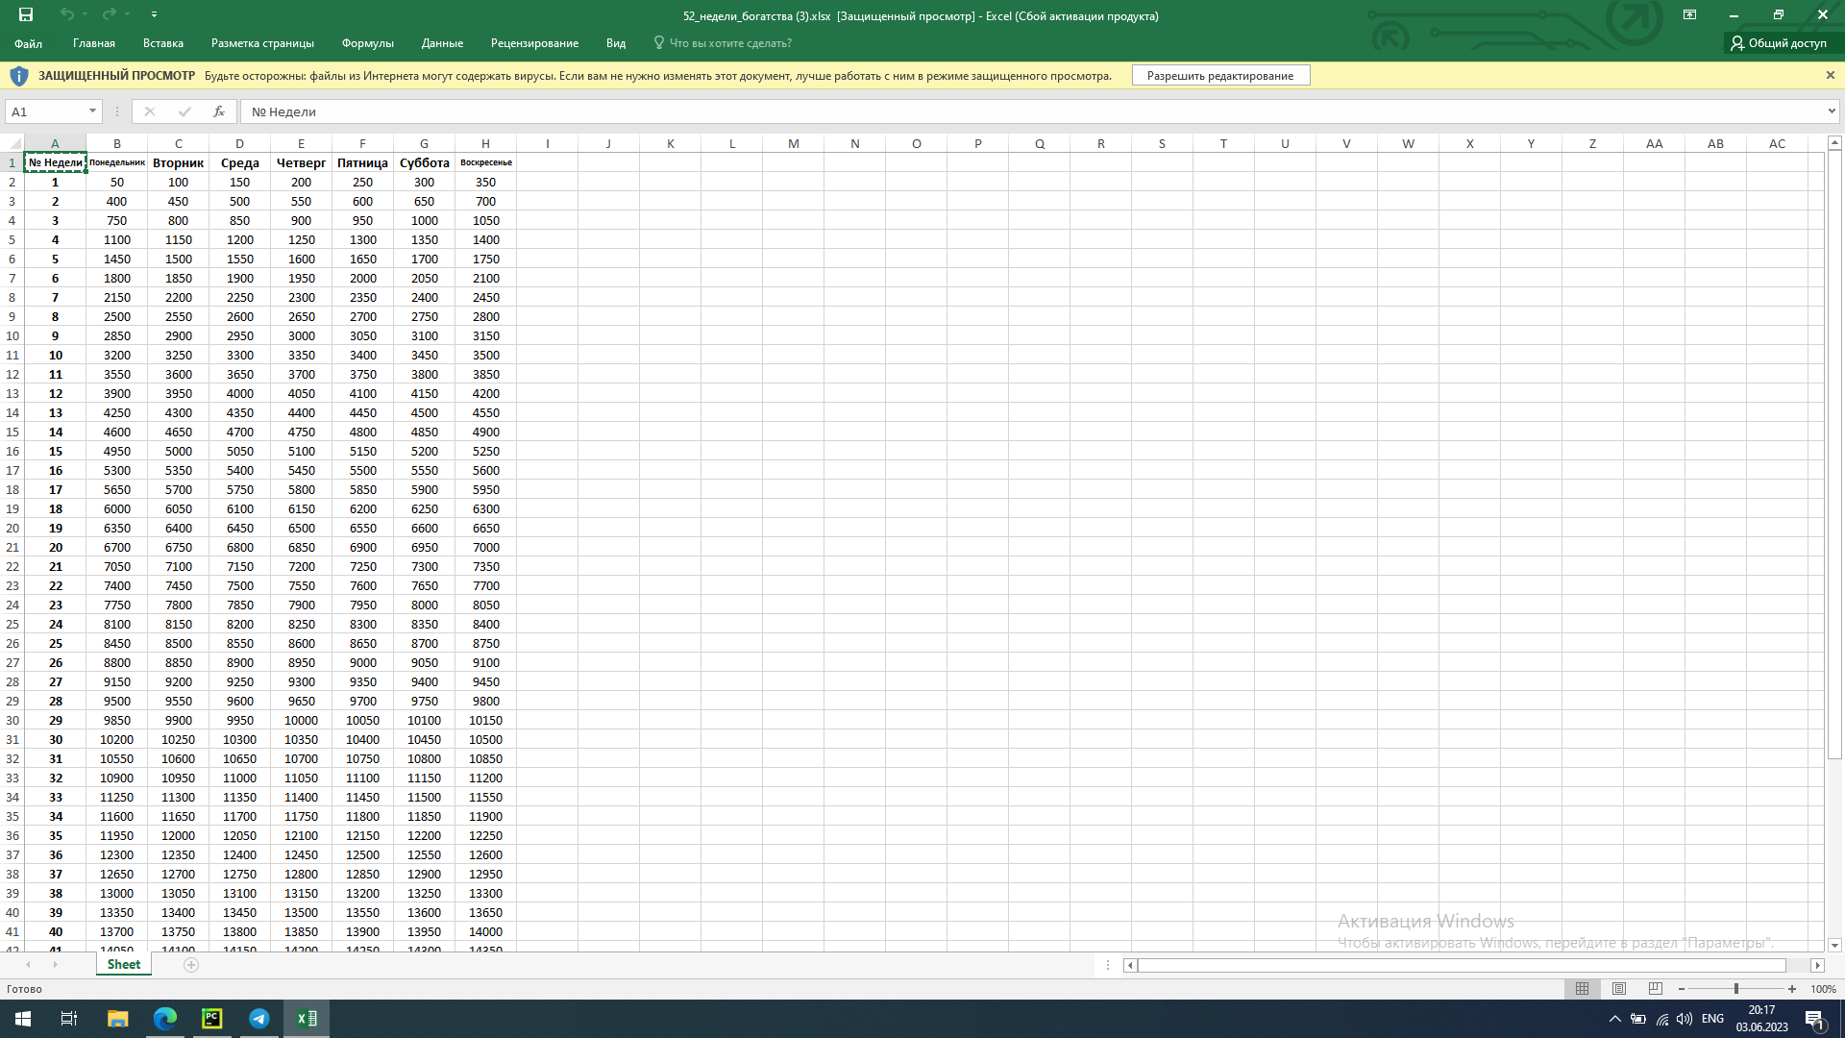Switch to the Главная ribbon tab
Image resolution: width=1845 pixels, height=1038 pixels.
[94, 43]
